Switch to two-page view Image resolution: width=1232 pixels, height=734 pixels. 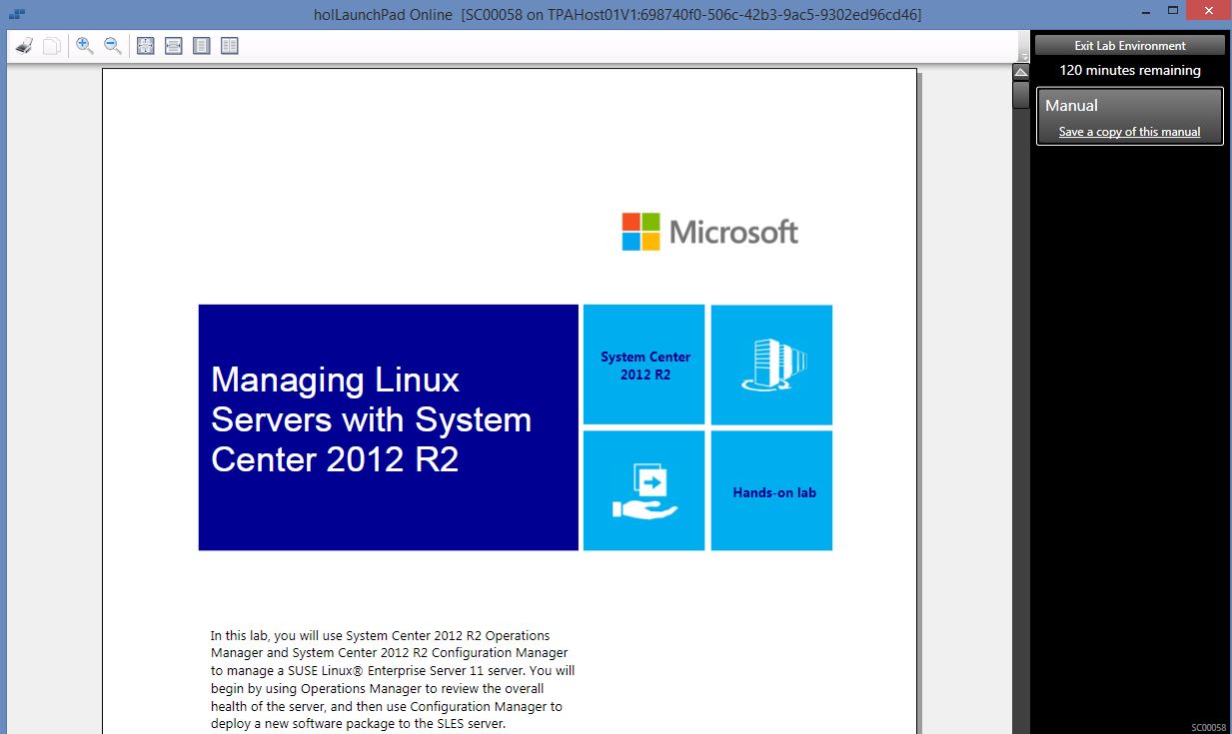click(x=230, y=46)
